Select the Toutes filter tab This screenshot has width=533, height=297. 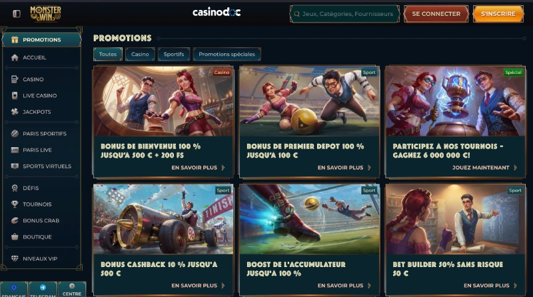pos(108,55)
